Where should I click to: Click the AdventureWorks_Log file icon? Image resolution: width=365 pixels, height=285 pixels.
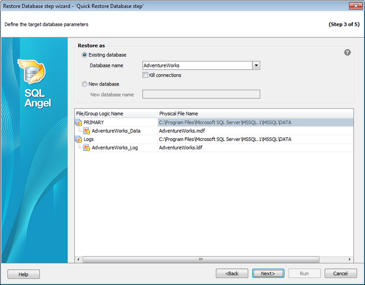(x=87, y=147)
